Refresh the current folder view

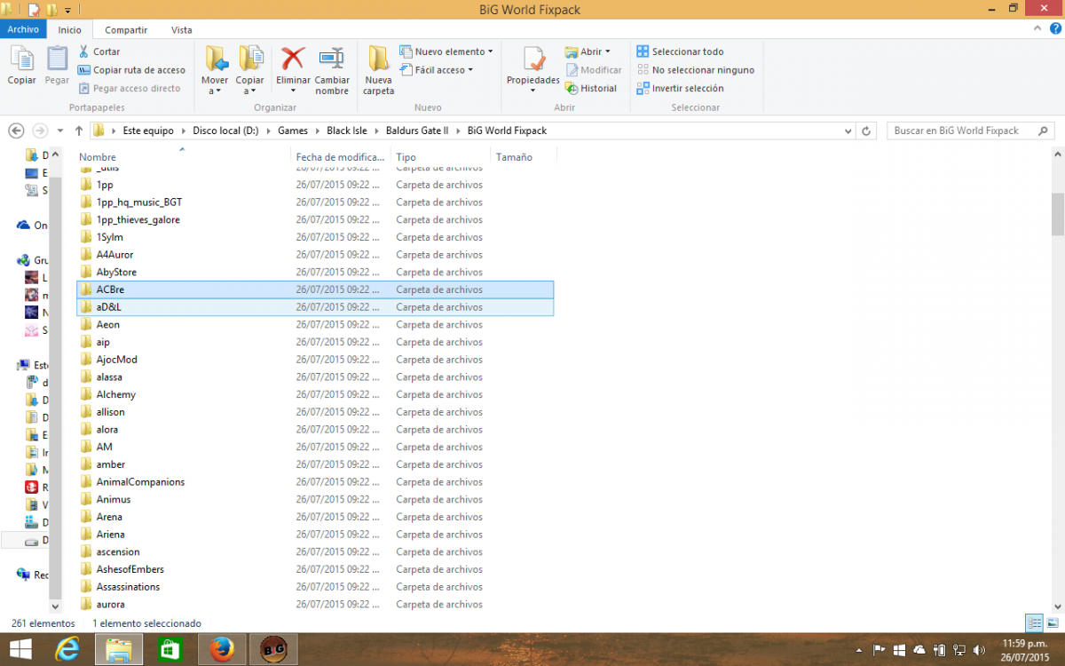tap(867, 131)
